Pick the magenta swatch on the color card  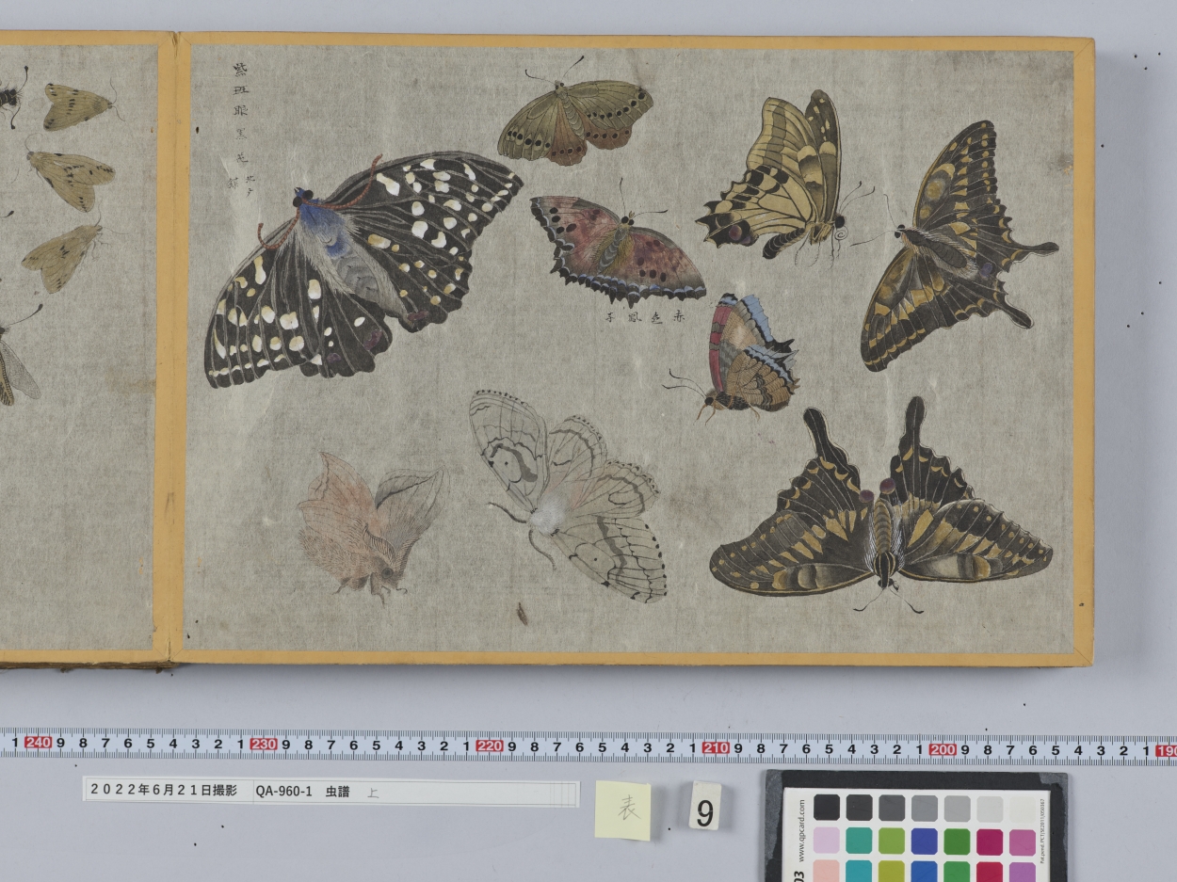click(989, 842)
